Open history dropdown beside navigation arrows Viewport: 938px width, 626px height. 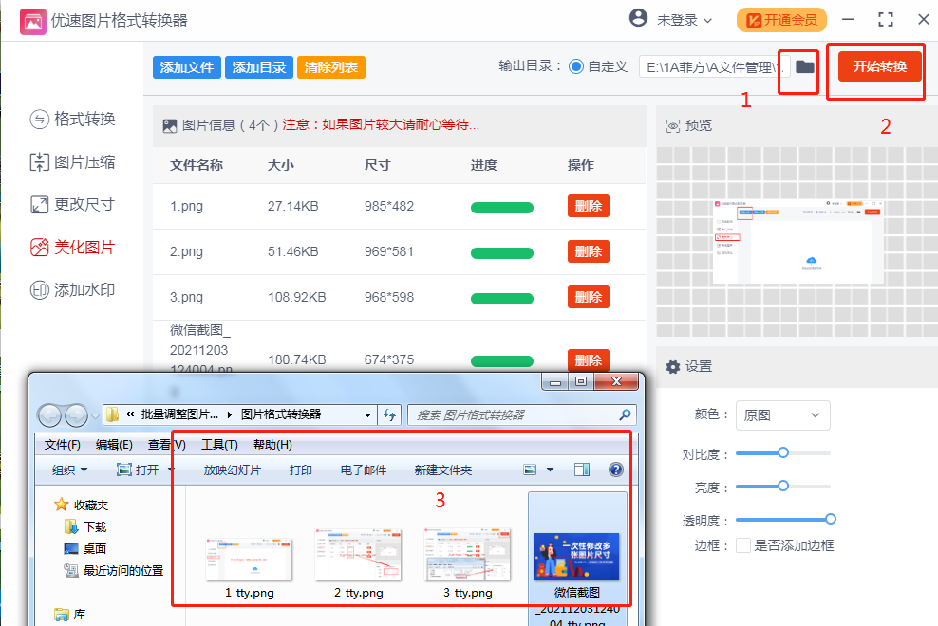click(x=95, y=415)
